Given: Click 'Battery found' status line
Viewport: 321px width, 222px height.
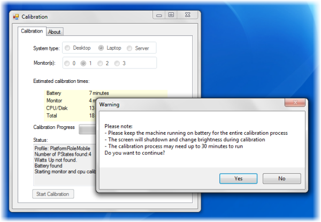Looking at the screenshot, I should (48, 166).
